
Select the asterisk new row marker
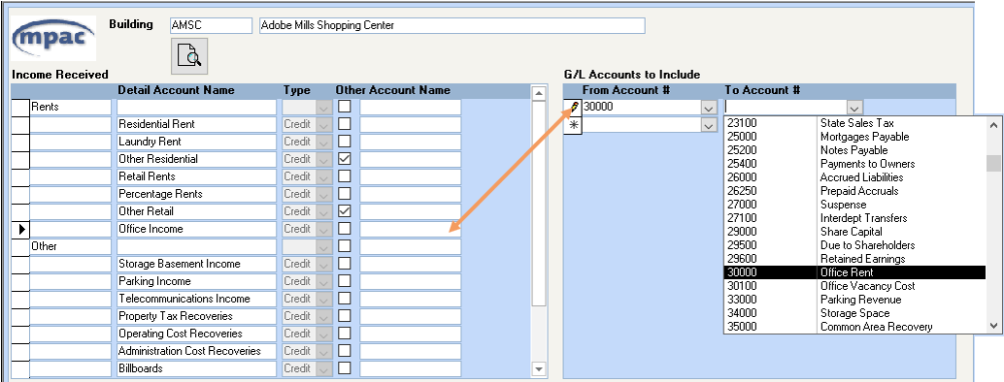(x=573, y=125)
